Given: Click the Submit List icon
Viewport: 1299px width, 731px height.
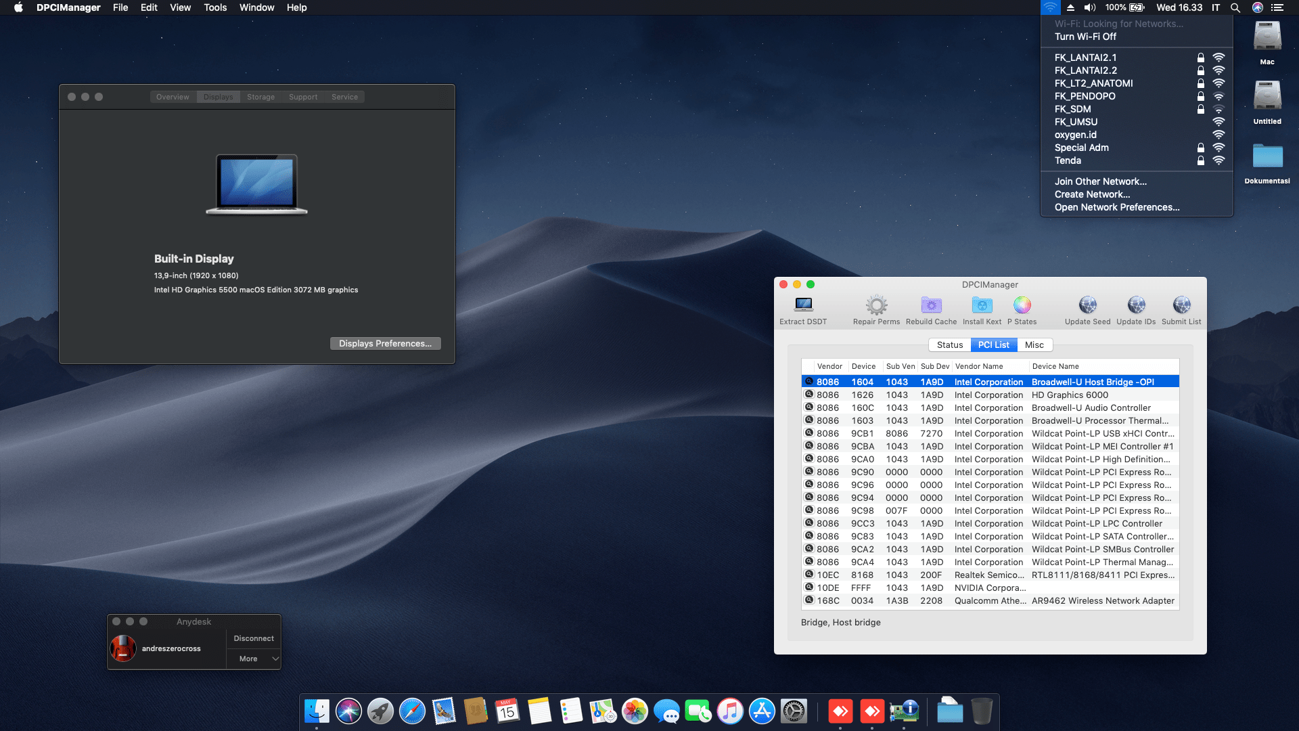Looking at the screenshot, I should 1181,306.
